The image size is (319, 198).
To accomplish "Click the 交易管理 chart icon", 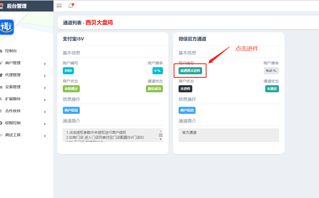I will tap(1, 87).
